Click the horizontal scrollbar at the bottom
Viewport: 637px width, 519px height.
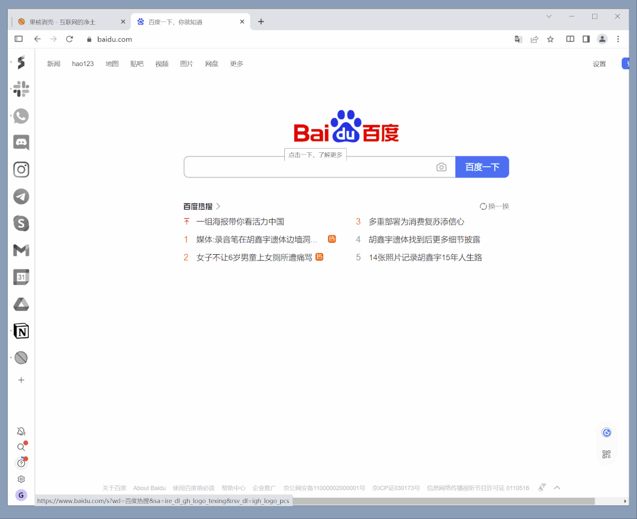pyautogui.click(x=442, y=501)
